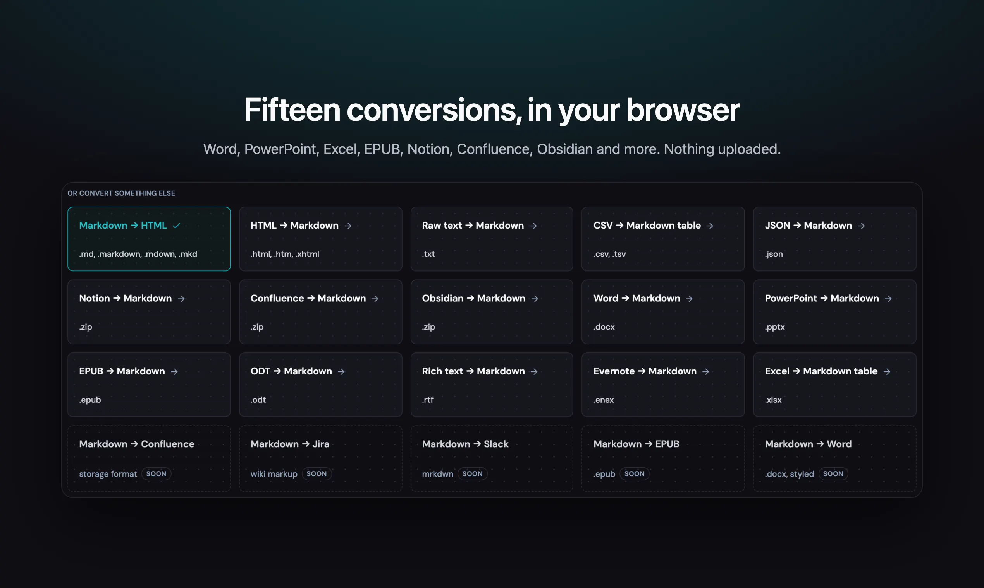The image size is (984, 588).
Task: Select the JSON → Markdown title
Action: (x=808, y=225)
